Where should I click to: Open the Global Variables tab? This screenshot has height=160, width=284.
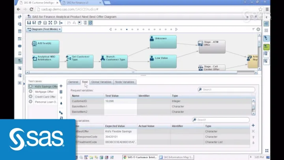[101, 82]
